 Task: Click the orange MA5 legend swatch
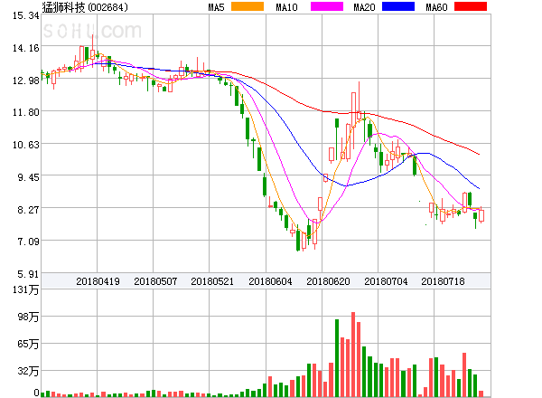point(248,6)
